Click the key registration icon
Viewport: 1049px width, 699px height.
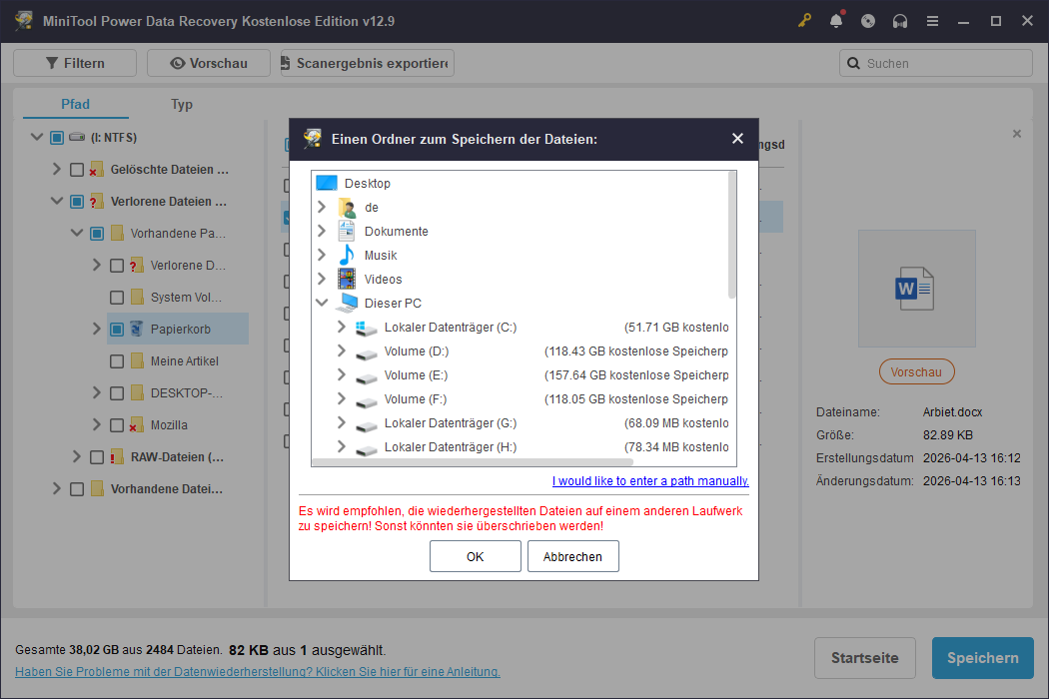(804, 21)
